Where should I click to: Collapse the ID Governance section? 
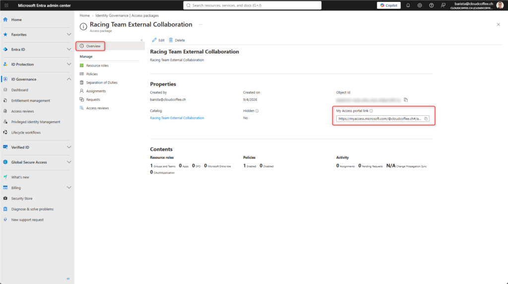68,79
